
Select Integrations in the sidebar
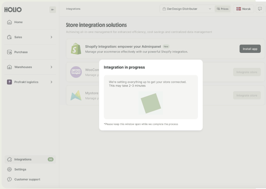click(x=23, y=160)
